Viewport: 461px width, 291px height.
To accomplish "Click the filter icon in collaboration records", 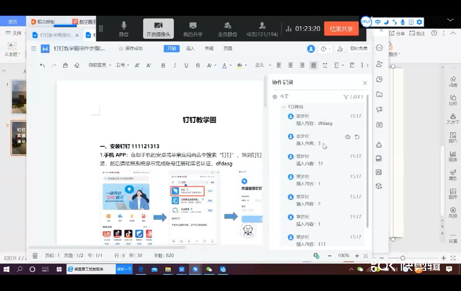I will pos(346,97).
